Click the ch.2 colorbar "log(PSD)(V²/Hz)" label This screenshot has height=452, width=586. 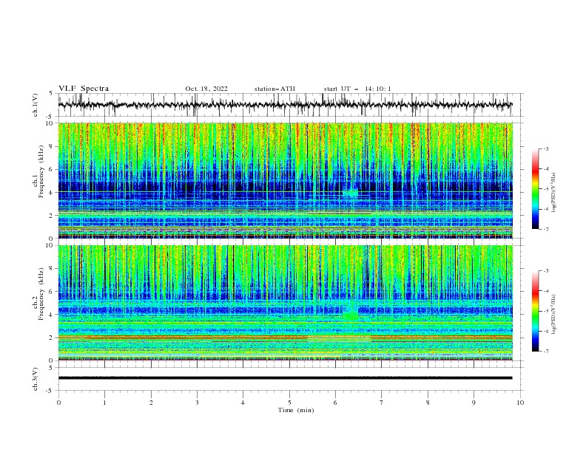(x=553, y=315)
